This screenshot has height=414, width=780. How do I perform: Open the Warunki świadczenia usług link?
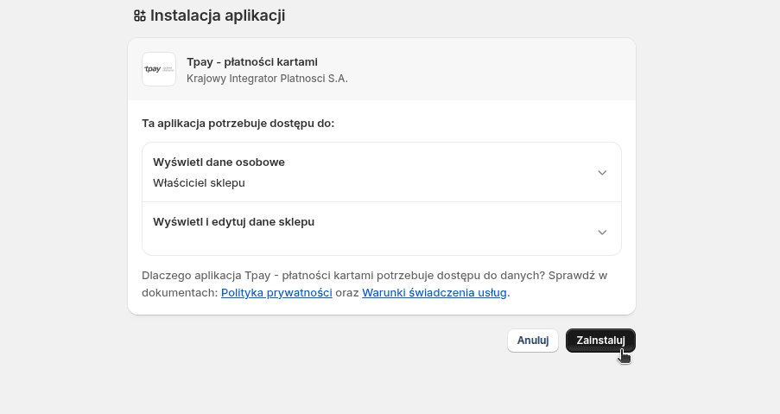[x=434, y=293]
